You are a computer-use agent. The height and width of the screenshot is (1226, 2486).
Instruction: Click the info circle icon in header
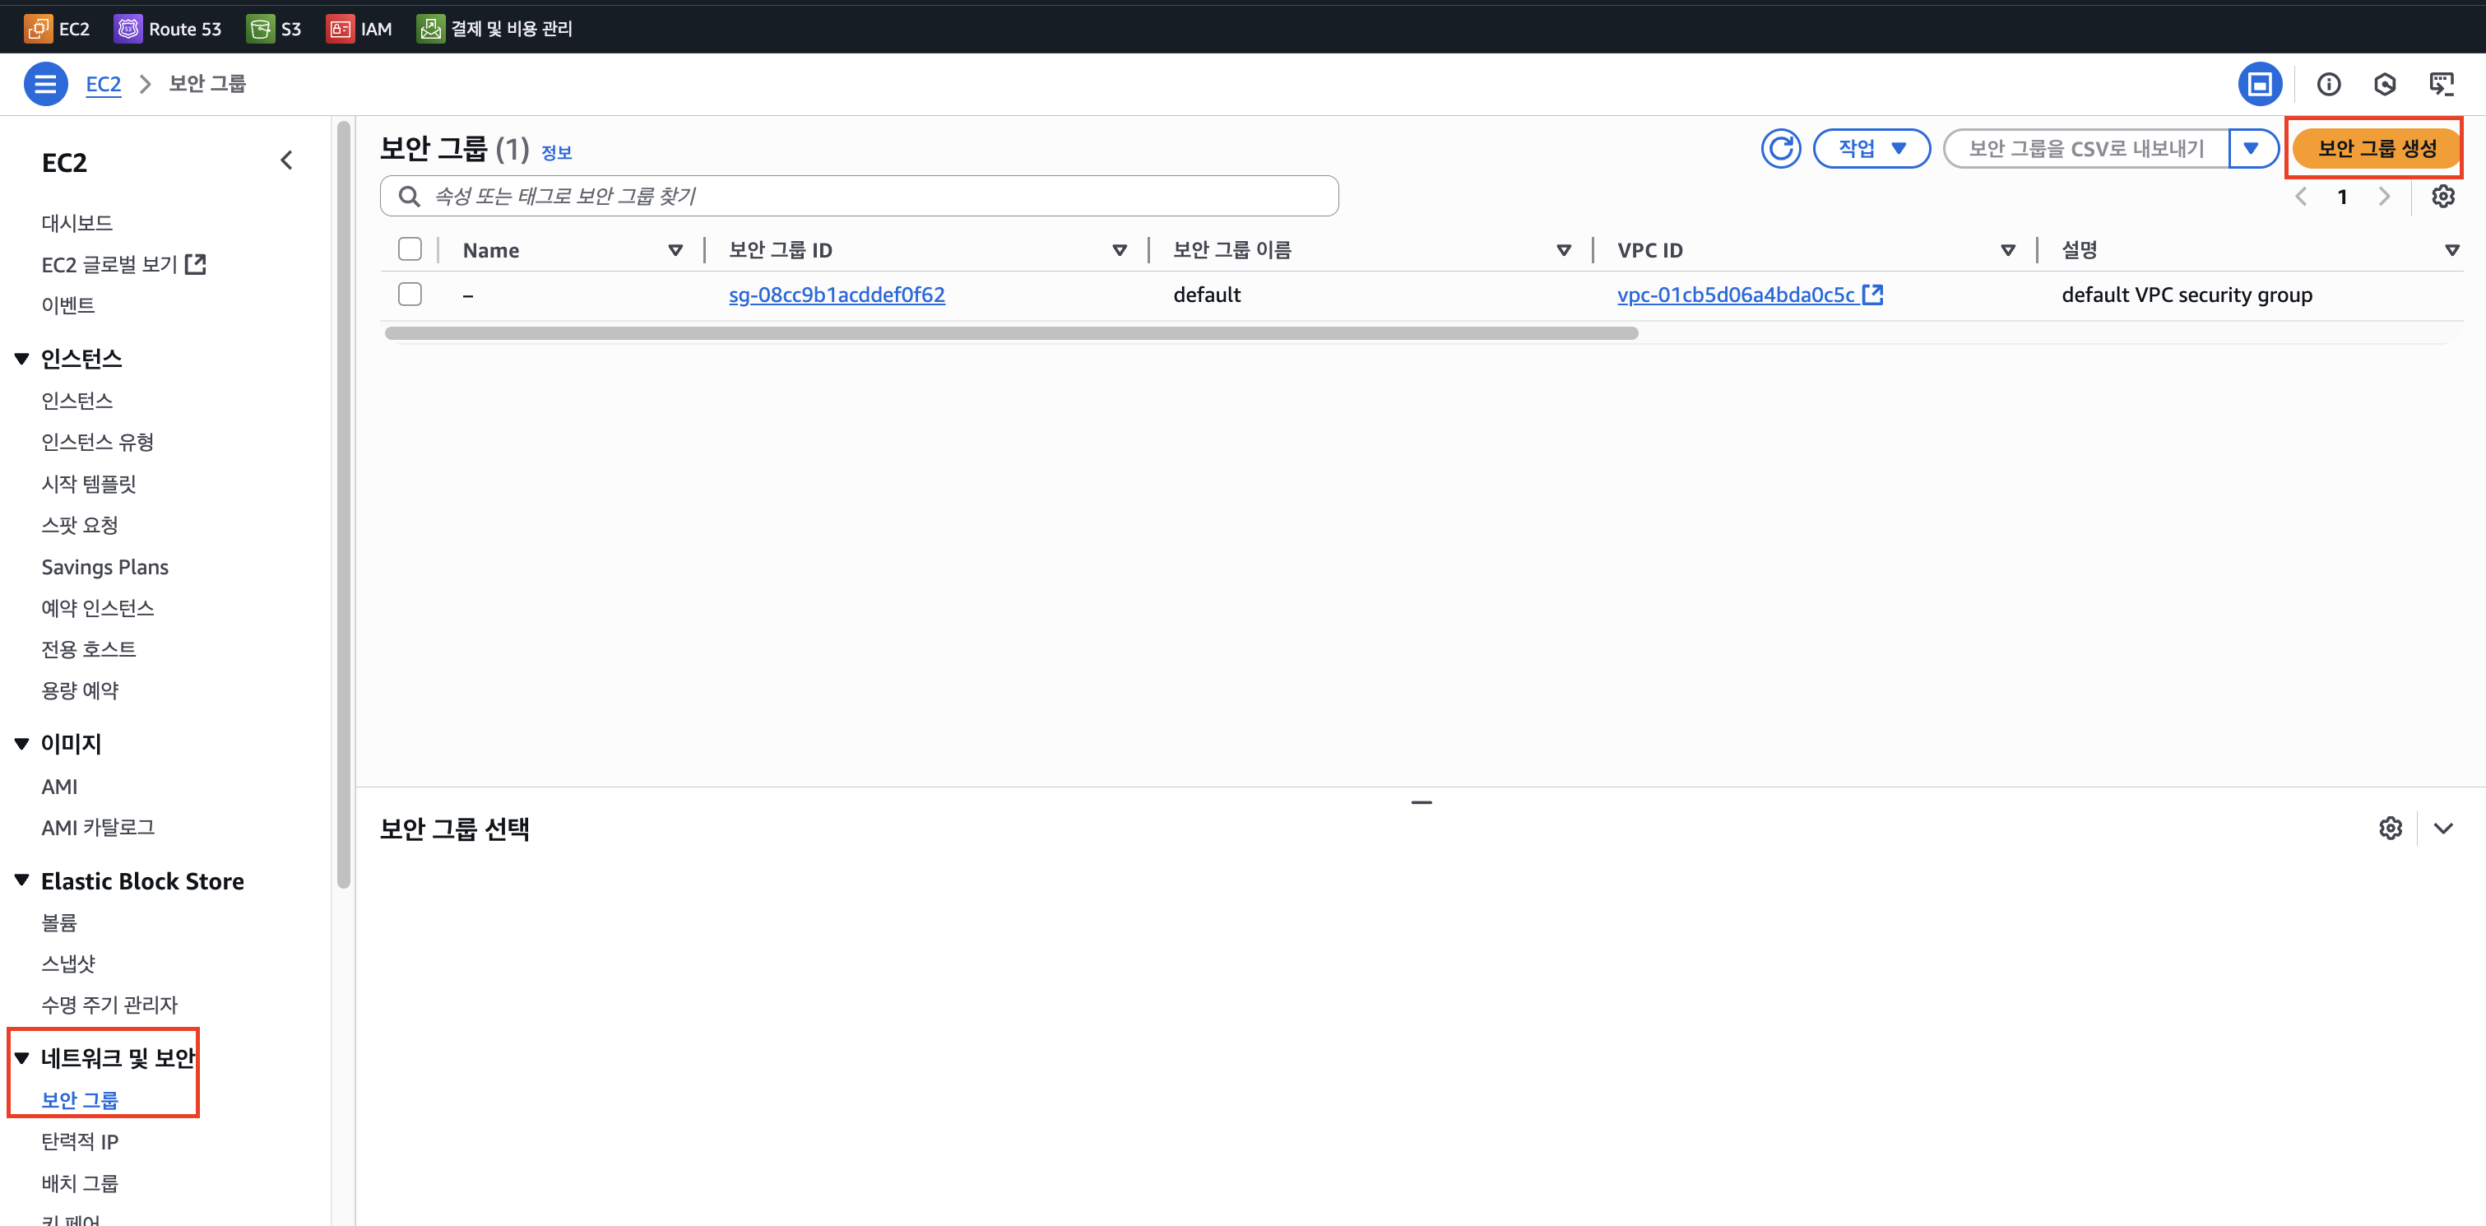coord(2329,84)
